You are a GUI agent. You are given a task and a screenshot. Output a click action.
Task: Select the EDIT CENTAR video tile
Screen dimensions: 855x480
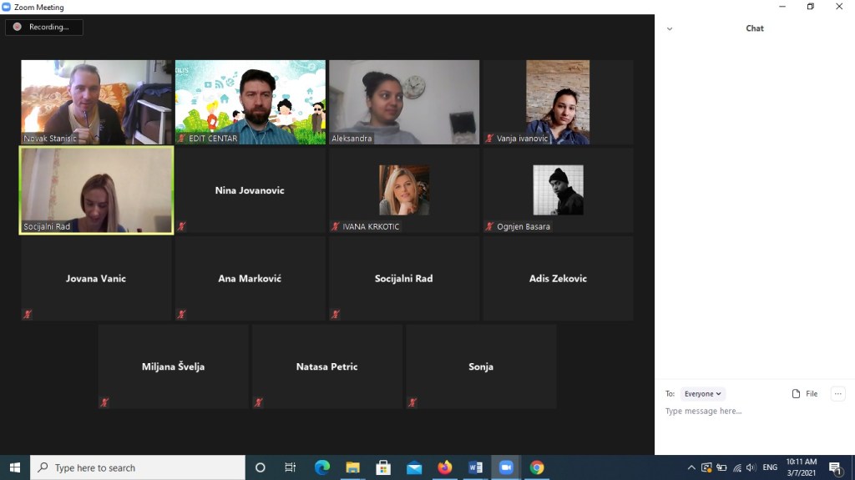[250, 102]
